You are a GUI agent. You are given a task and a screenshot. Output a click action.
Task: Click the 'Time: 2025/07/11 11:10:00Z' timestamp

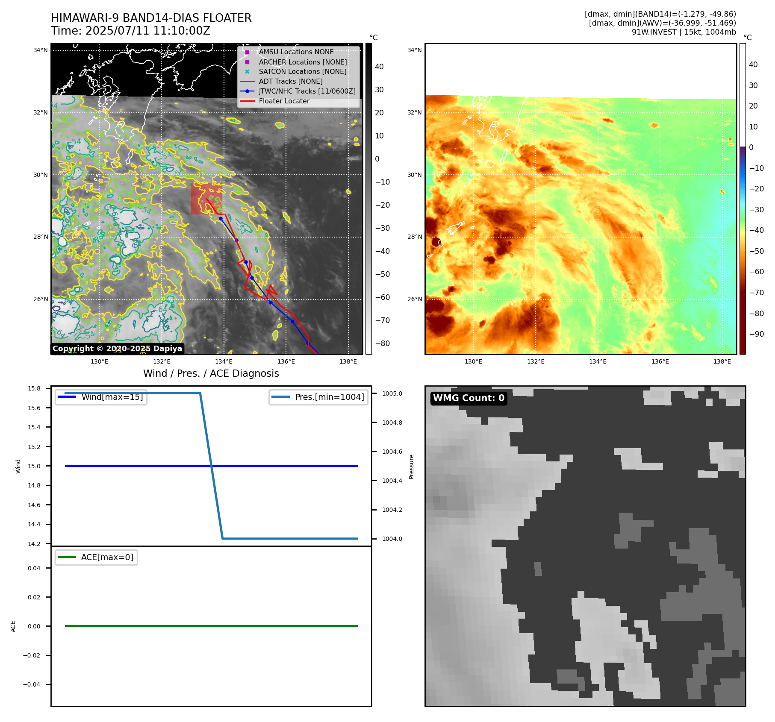tap(131, 31)
